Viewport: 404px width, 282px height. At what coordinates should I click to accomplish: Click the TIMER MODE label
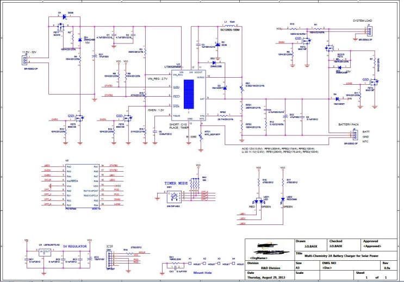tap(176, 183)
